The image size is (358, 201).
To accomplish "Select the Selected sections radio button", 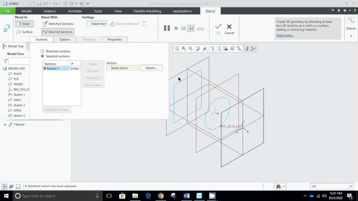I will [x=43, y=56].
